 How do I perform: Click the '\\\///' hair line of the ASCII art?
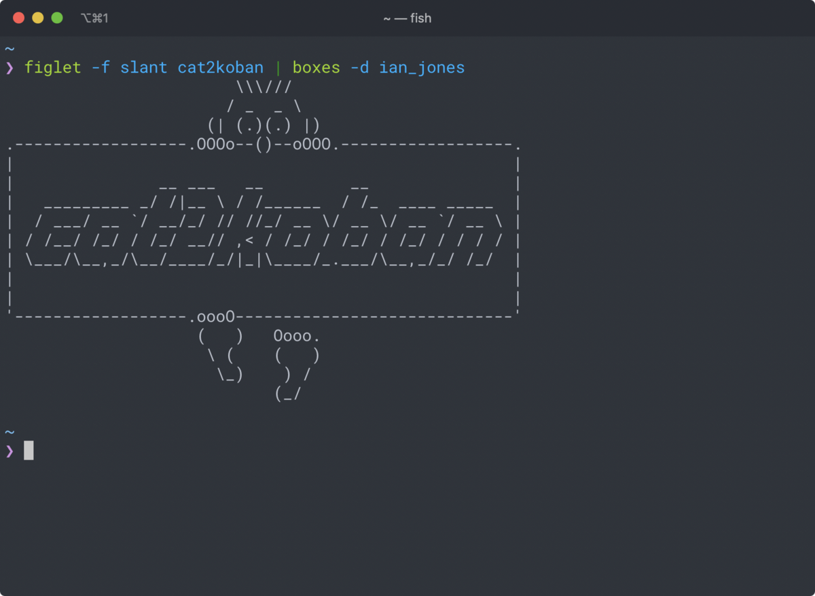(264, 87)
